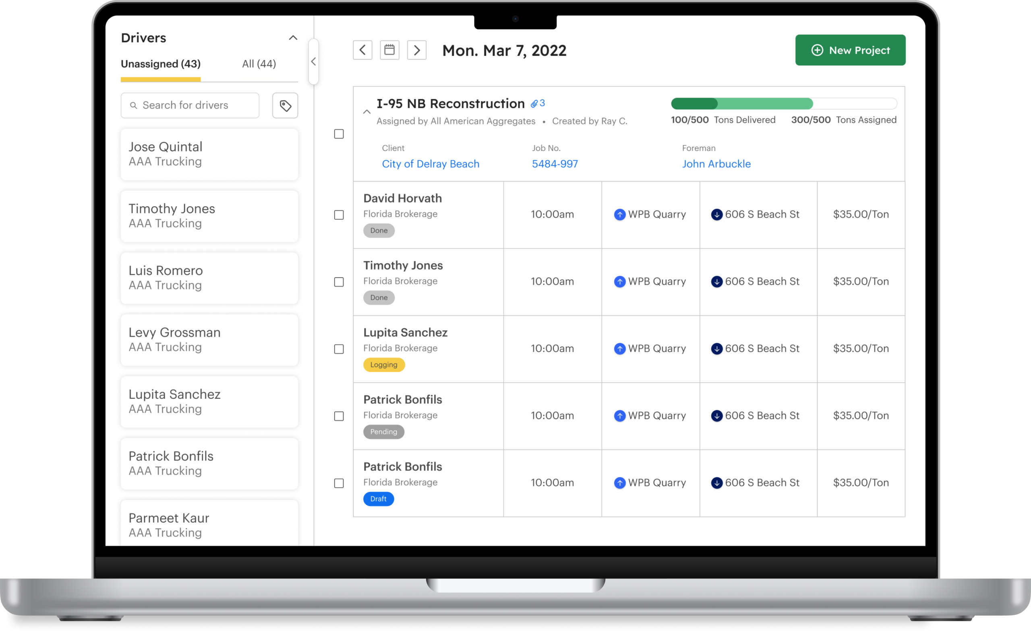Click Timothy Jones's 606 S Beach St dropoff icon
The image size is (1031, 633).
coord(716,282)
